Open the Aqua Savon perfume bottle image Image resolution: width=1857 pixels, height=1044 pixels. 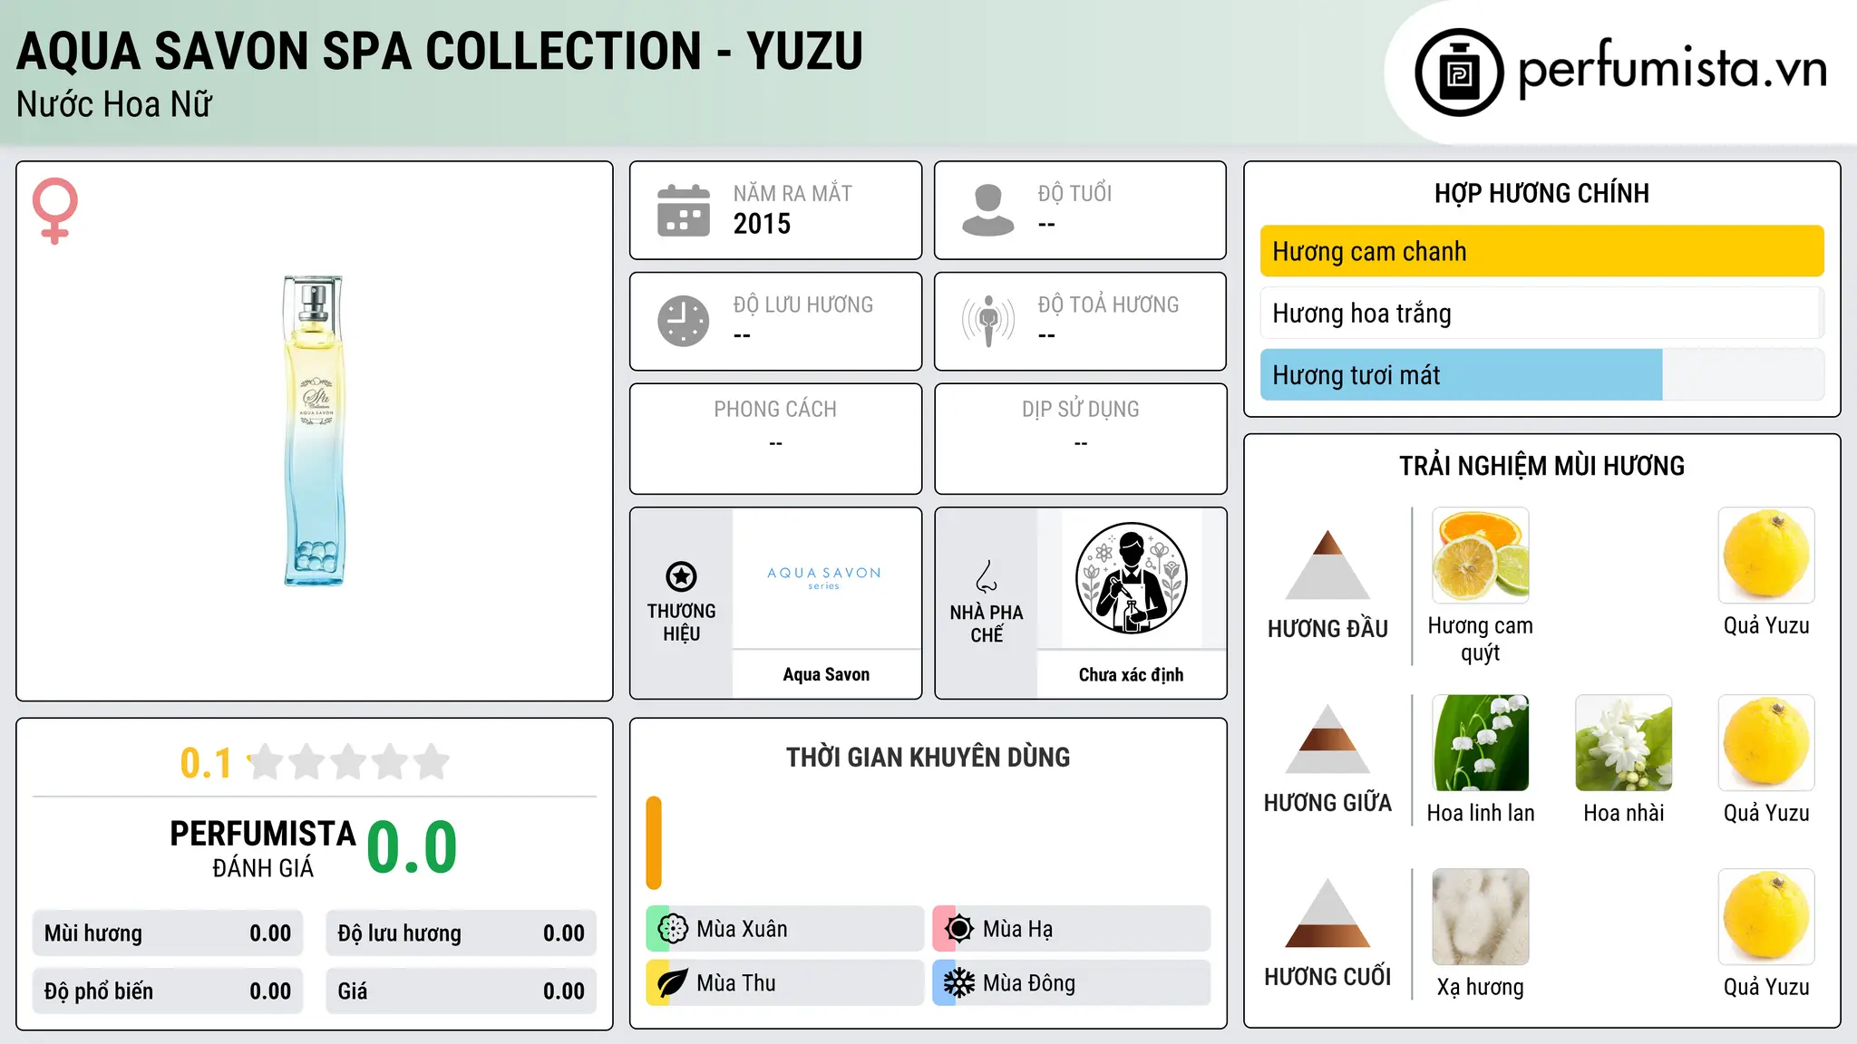click(315, 430)
